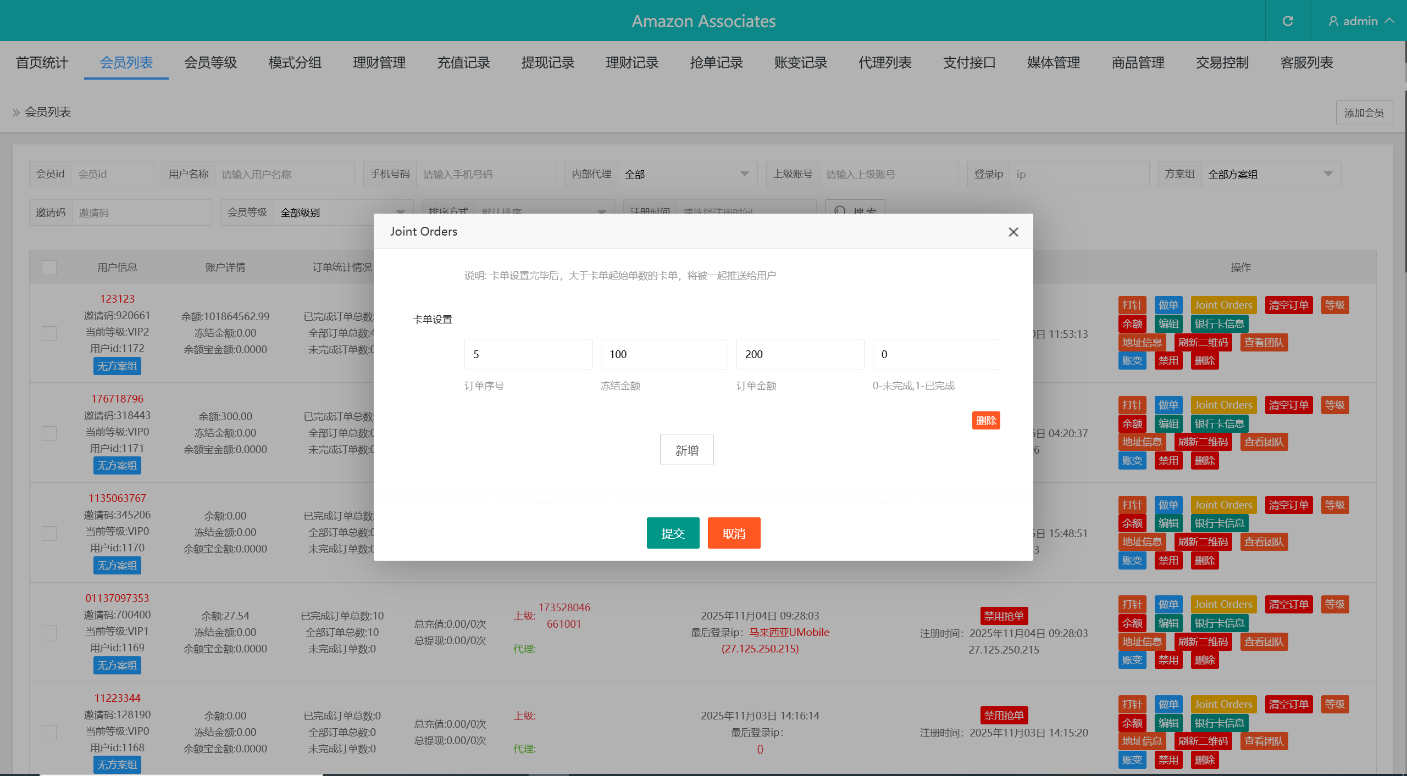This screenshot has width=1407, height=776.
Task: Click 禁用抢单 badge for user 01137097353
Action: 1004,616
